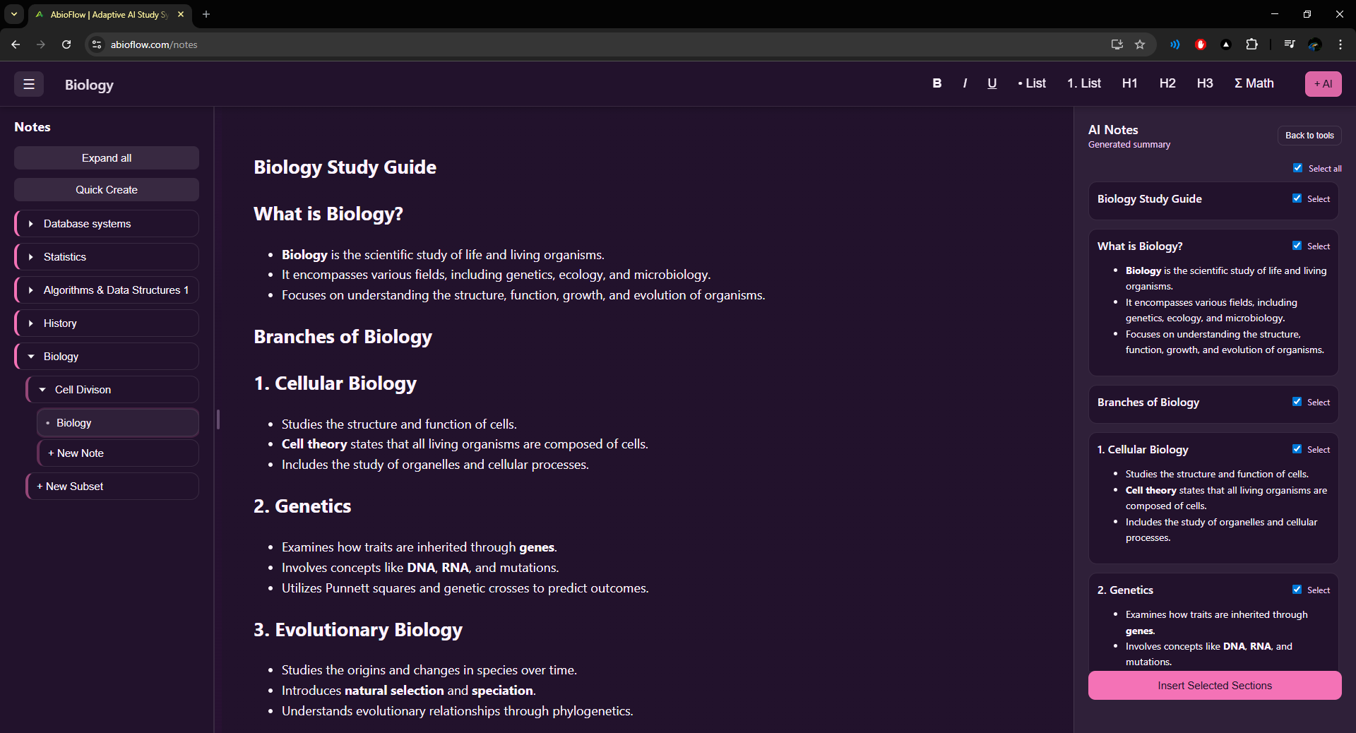1356x733 pixels.
Task: Open the Chrome three-dot menu
Action: click(x=1340, y=44)
